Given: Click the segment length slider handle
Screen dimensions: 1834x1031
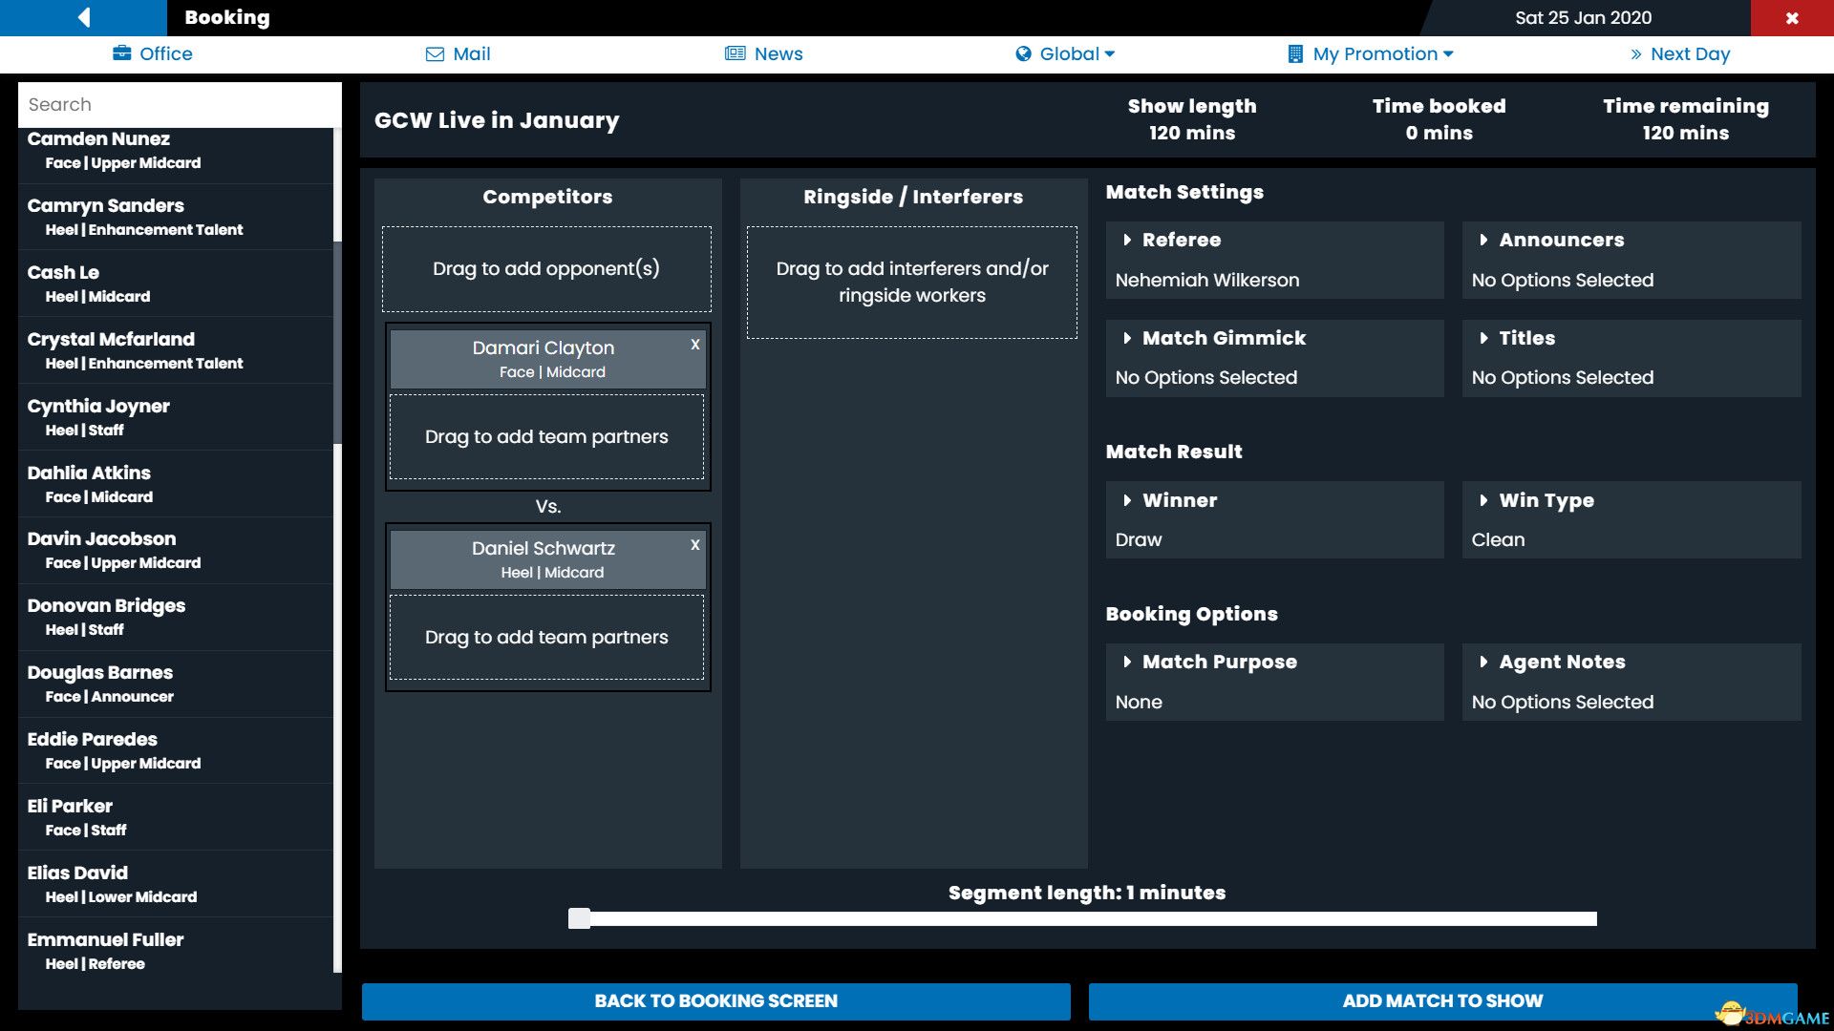Looking at the screenshot, I should 579,918.
